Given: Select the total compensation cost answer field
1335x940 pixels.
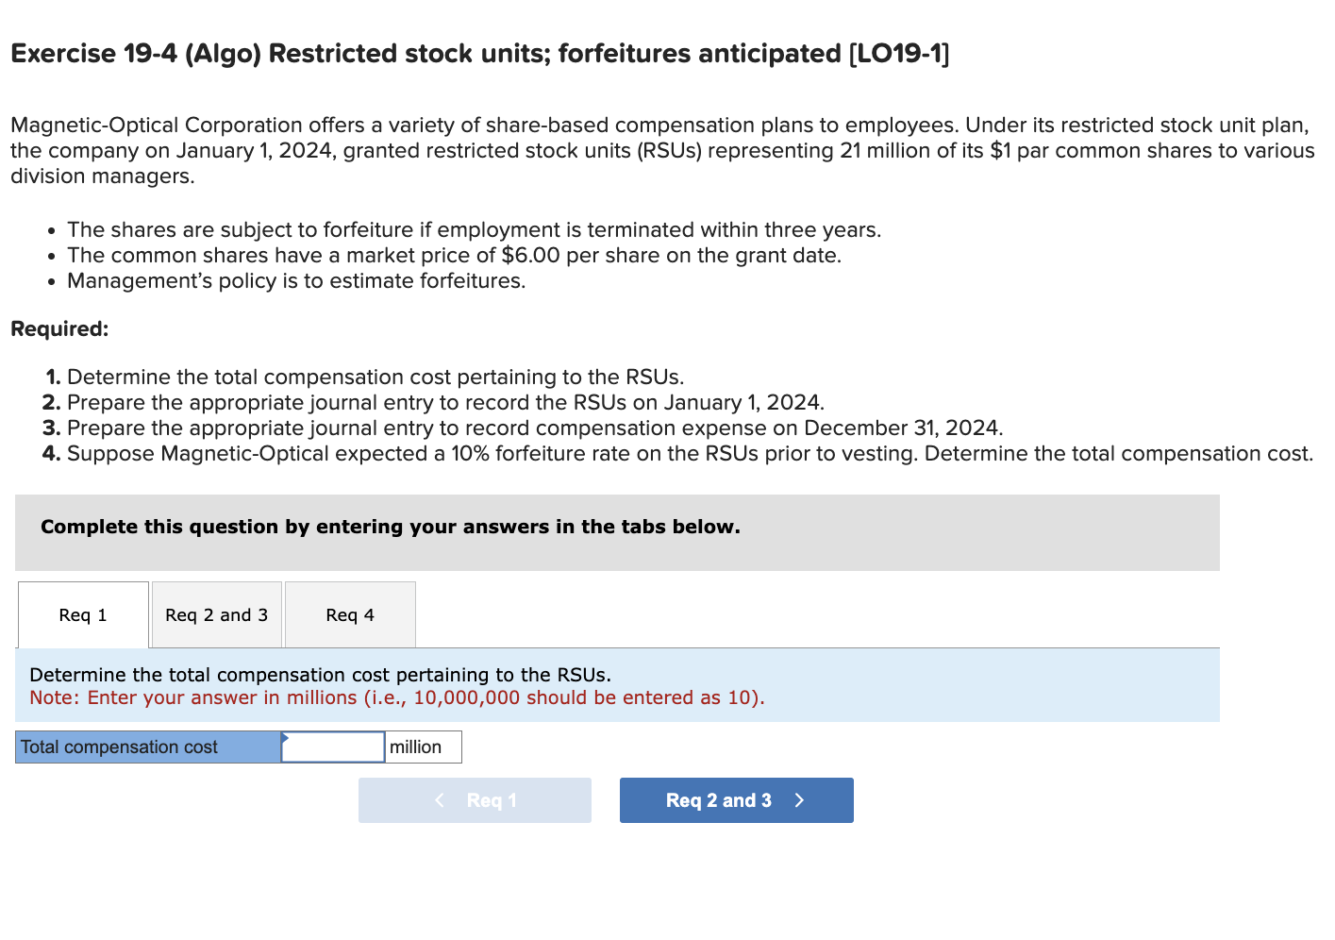Looking at the screenshot, I should [333, 747].
